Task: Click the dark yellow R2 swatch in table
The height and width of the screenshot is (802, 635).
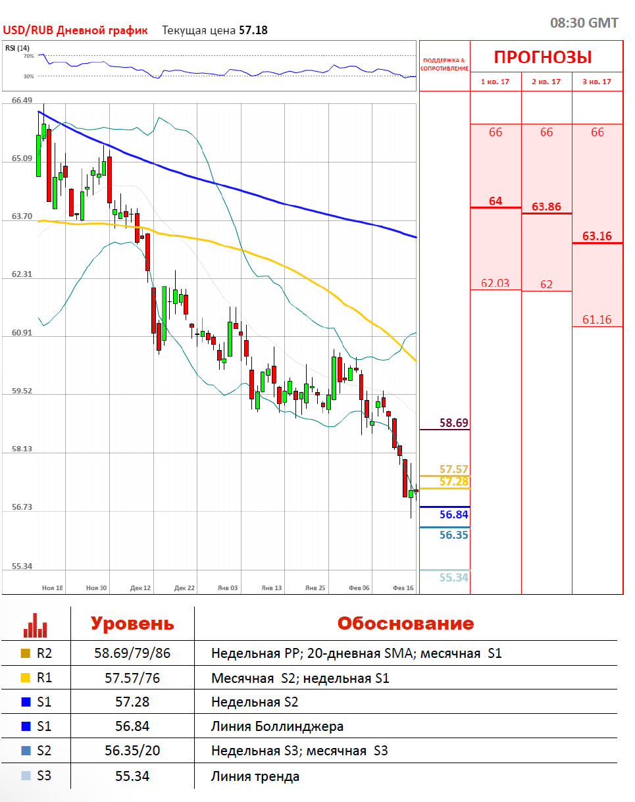Action: (25, 654)
